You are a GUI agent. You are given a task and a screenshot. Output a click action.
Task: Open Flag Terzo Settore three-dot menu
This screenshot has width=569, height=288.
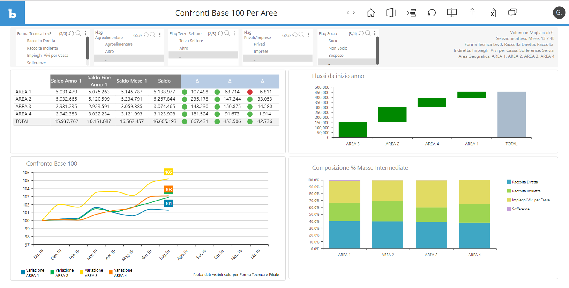tap(234, 33)
